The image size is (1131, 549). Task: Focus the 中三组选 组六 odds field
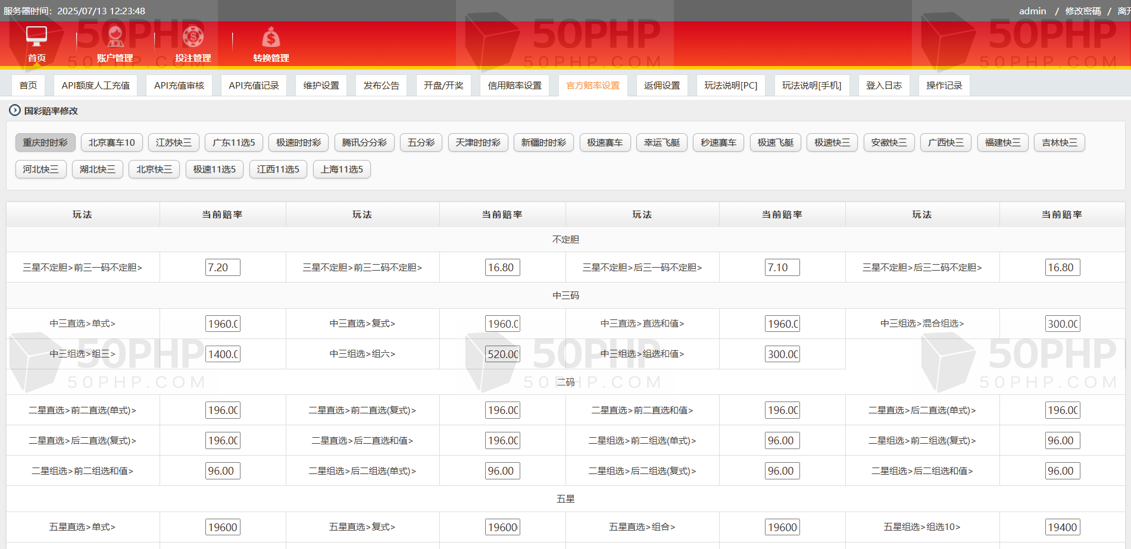point(502,355)
